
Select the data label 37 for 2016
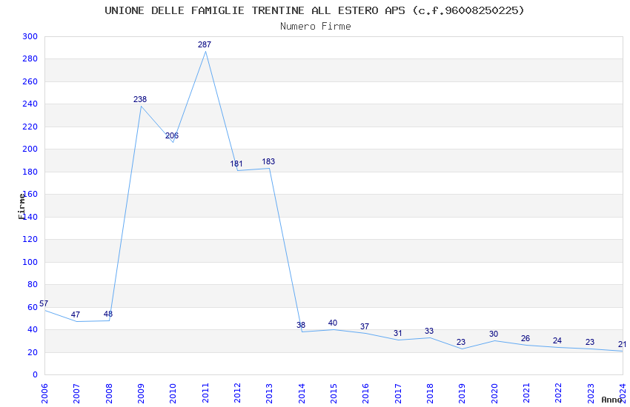(365, 326)
